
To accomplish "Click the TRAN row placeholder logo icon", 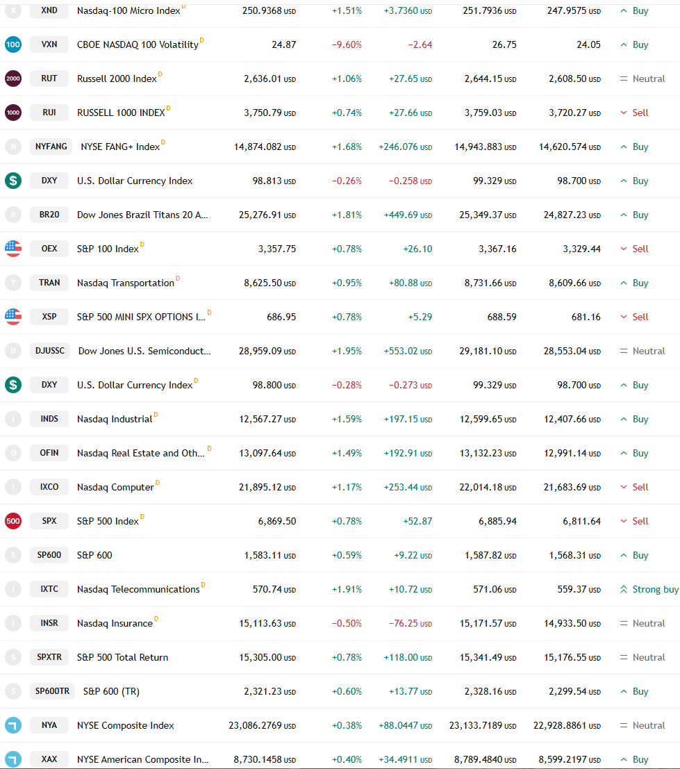I will click(13, 283).
